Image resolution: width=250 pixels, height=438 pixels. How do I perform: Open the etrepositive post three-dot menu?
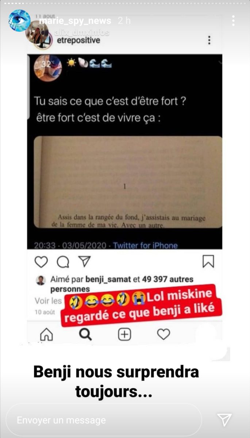point(209,40)
